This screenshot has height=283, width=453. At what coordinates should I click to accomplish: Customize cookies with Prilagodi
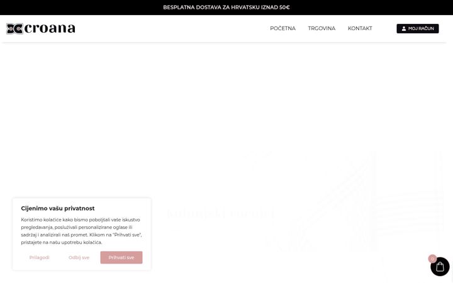pos(39,257)
